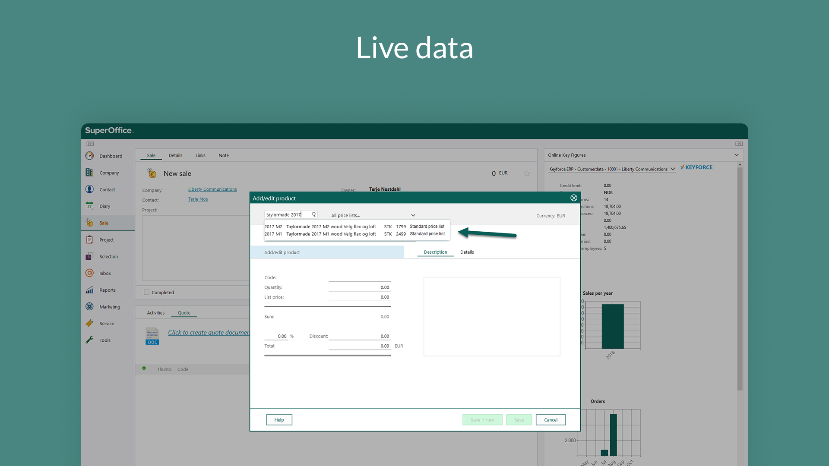
Task: Click the Help button
Action: tap(279, 420)
